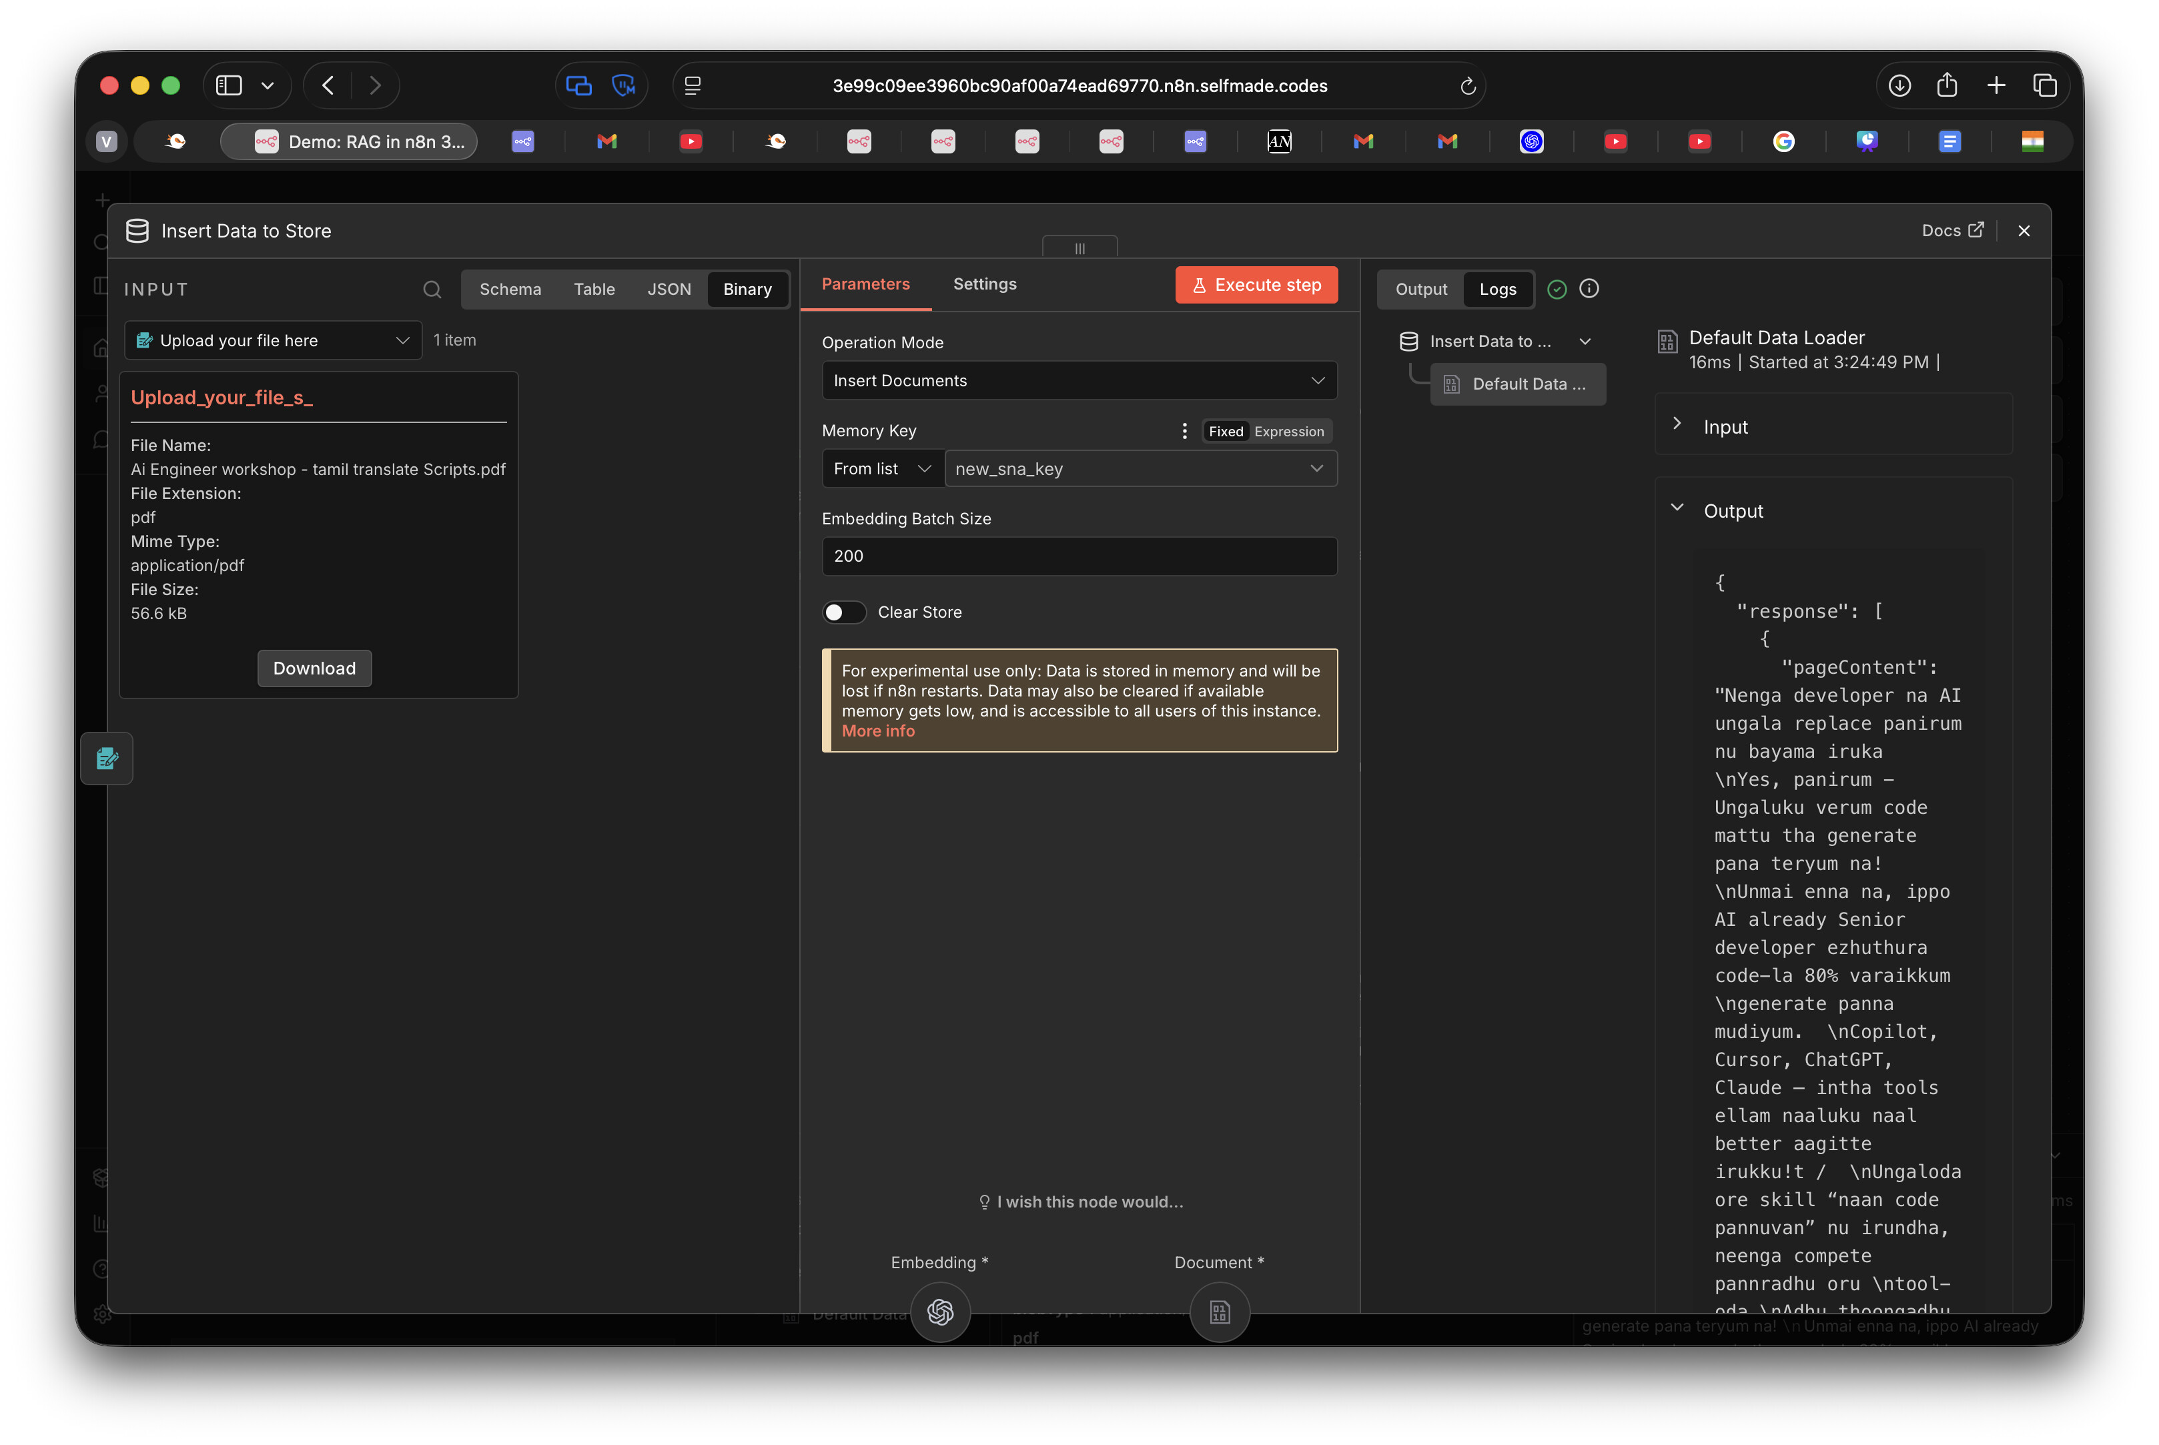
Task: Toggle the Clear Store switch
Action: coord(843,612)
